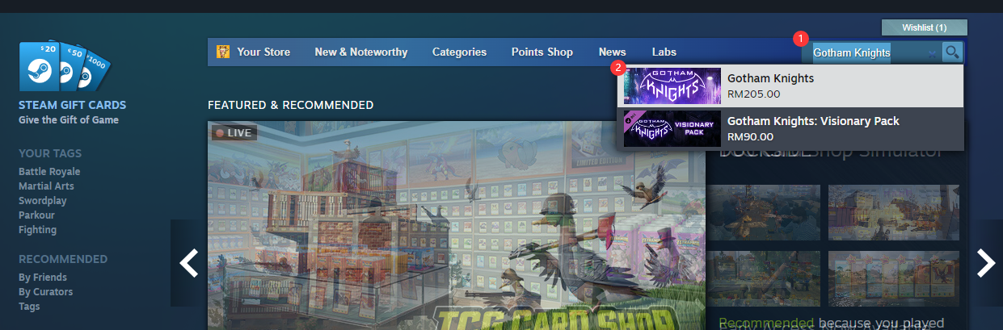Expand the Categories menu

coord(459,52)
